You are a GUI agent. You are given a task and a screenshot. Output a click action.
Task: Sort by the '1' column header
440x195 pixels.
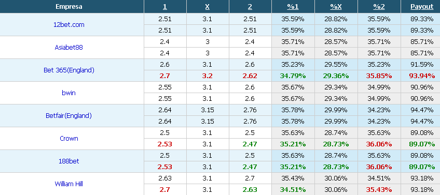[164, 7]
